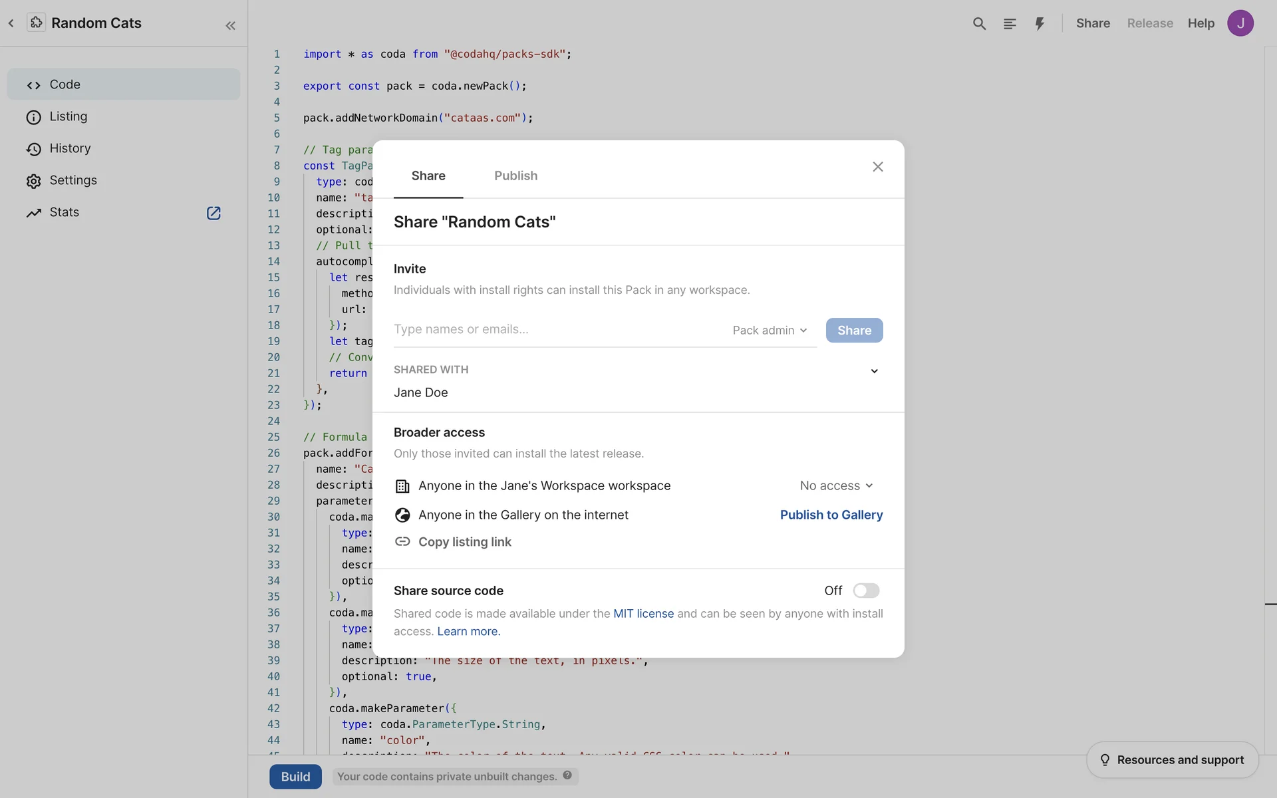
Task: Open the No access workspace dropdown
Action: coord(836,486)
